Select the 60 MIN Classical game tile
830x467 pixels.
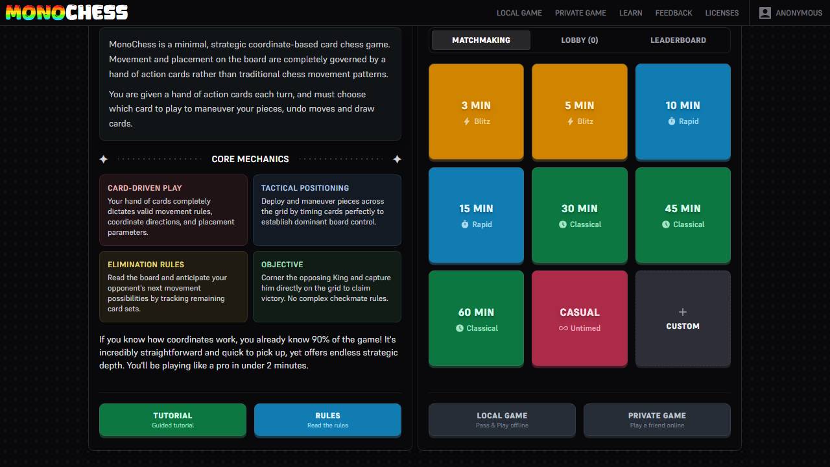tap(476, 318)
